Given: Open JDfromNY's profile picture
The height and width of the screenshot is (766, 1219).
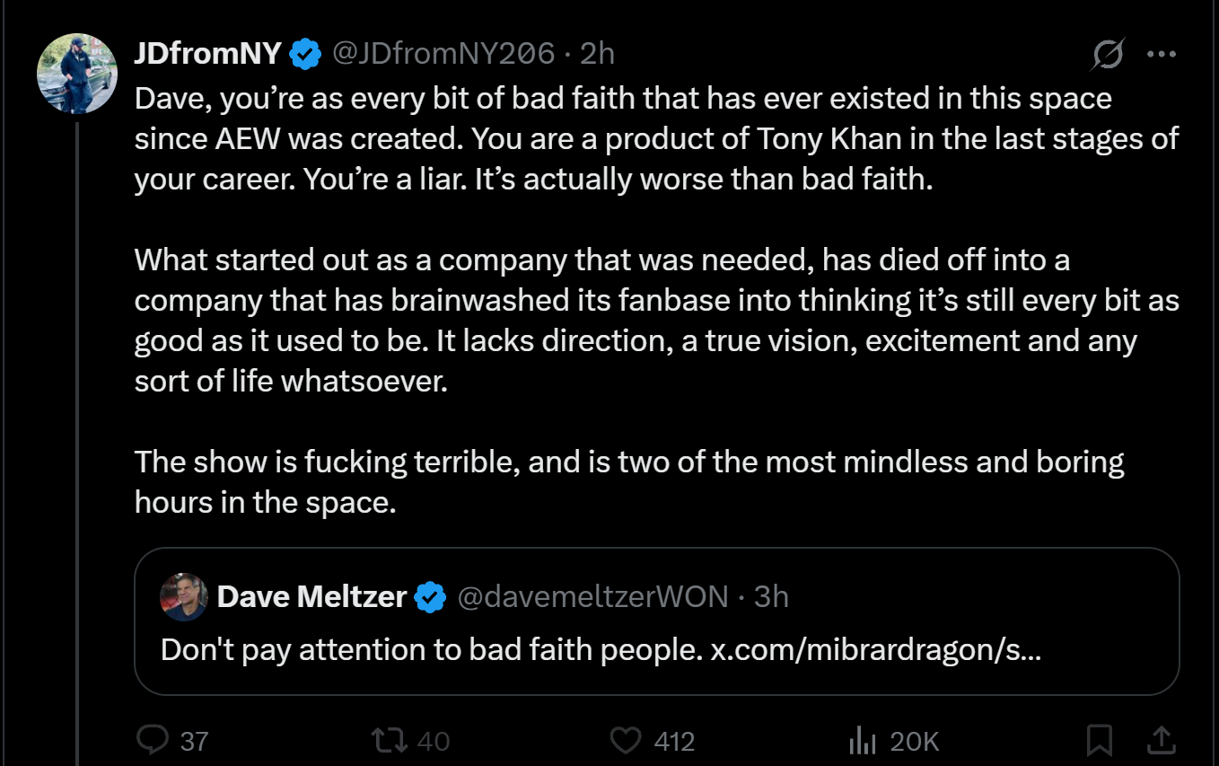Looking at the screenshot, I should 77,74.
